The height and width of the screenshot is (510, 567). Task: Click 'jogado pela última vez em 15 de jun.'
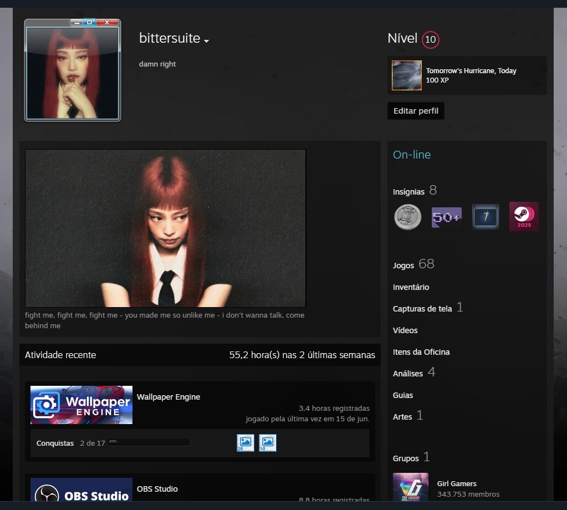tap(308, 419)
